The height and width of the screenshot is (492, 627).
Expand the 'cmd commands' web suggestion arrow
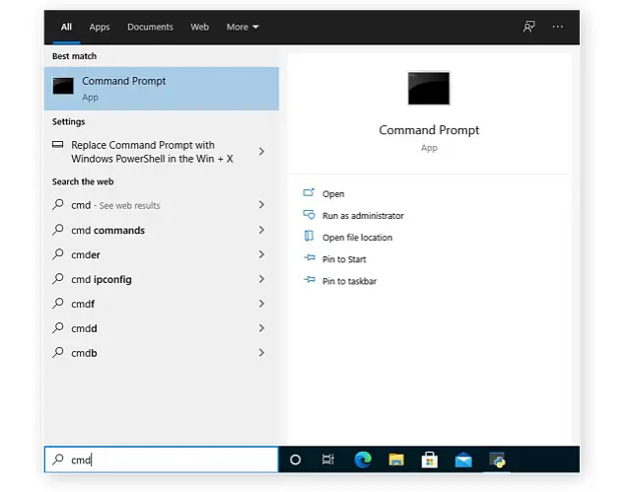coord(261,230)
